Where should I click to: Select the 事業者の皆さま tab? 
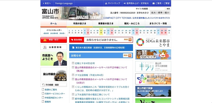coord(106,24)
